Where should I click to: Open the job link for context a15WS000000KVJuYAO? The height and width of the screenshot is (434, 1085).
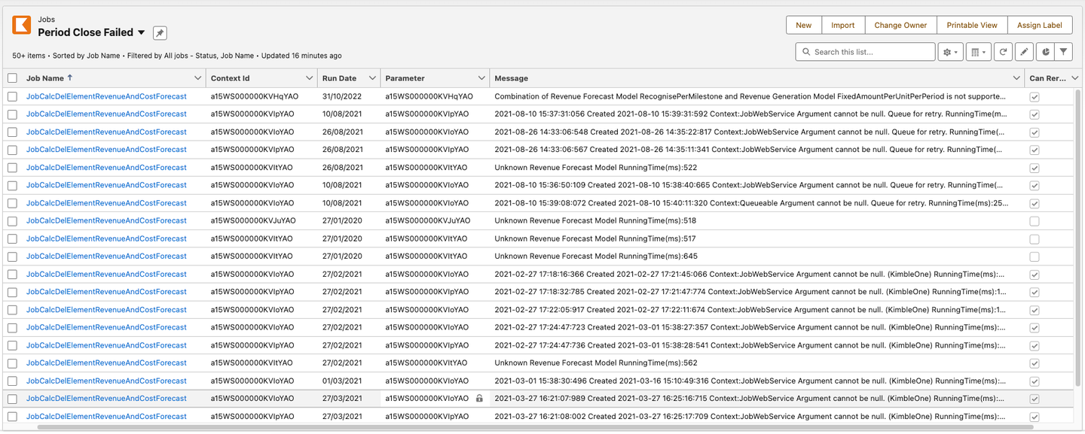(x=106, y=221)
